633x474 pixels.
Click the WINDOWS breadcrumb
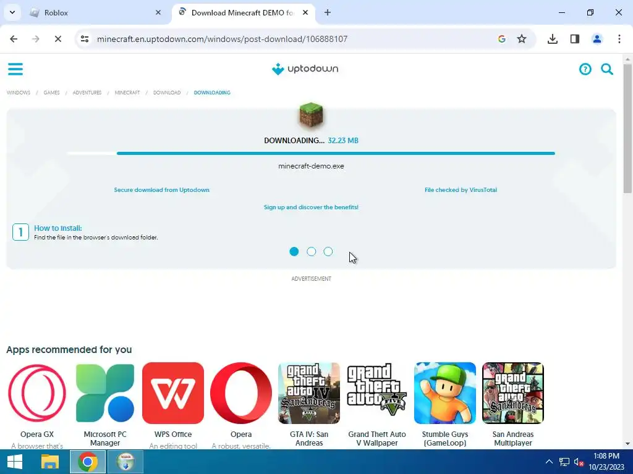pyautogui.click(x=19, y=93)
